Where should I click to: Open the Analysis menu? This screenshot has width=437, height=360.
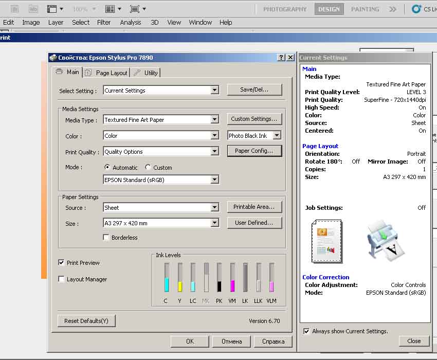[x=131, y=22]
